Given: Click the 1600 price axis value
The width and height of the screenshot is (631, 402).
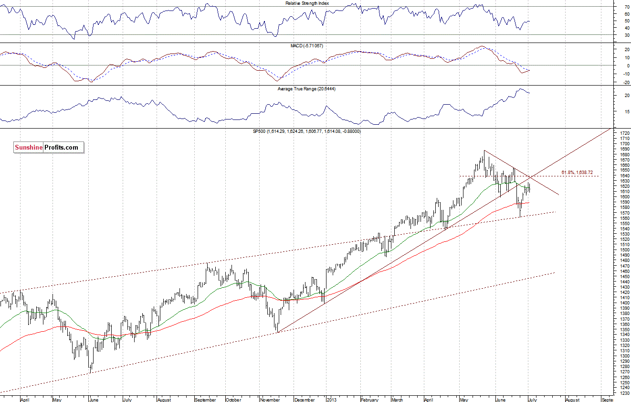Looking at the screenshot, I should point(624,196).
